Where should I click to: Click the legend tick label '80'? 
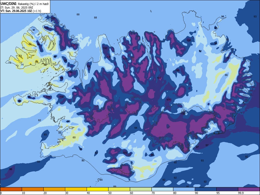175,193
